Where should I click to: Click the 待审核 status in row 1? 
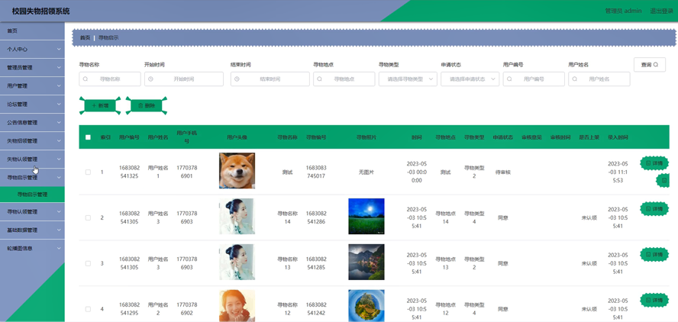(503, 172)
